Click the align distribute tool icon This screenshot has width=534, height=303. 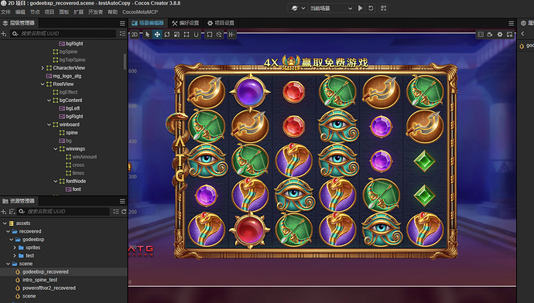coord(231,34)
